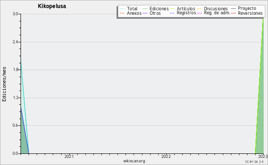Click the chart title Kikopelusa

[x=52, y=6]
